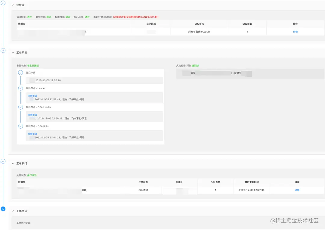Click the 2022-12-06 02:27:36 update time
This screenshot has width=325, height=230.
252,190
